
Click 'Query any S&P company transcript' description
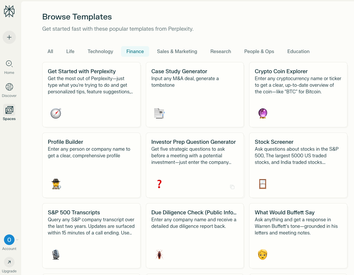click(x=91, y=226)
